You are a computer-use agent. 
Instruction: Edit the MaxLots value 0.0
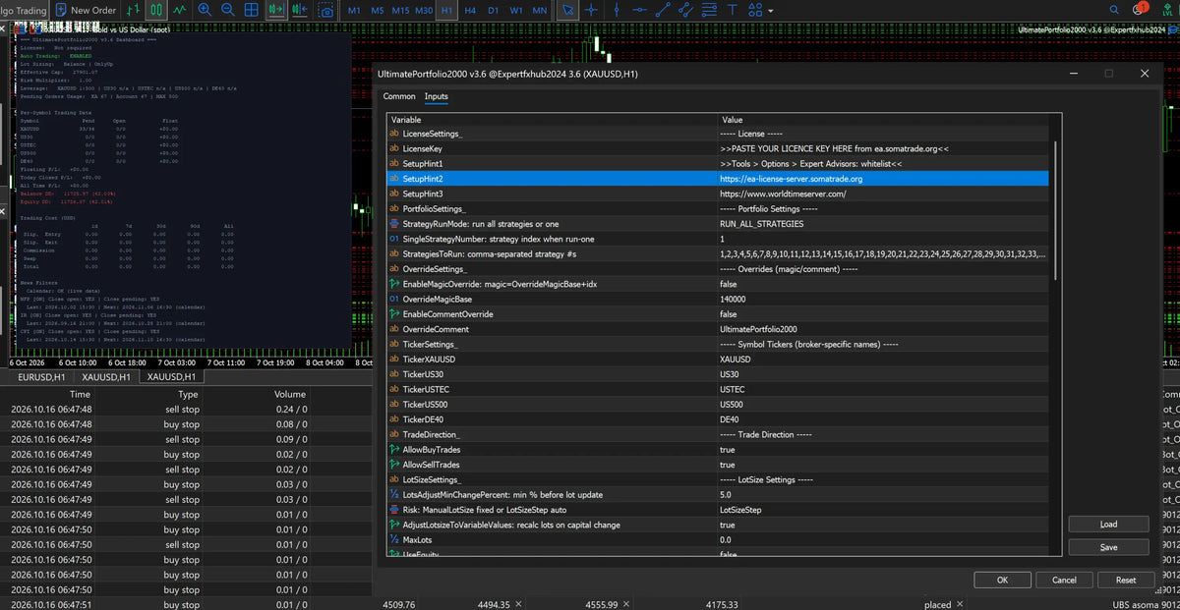tap(883, 540)
